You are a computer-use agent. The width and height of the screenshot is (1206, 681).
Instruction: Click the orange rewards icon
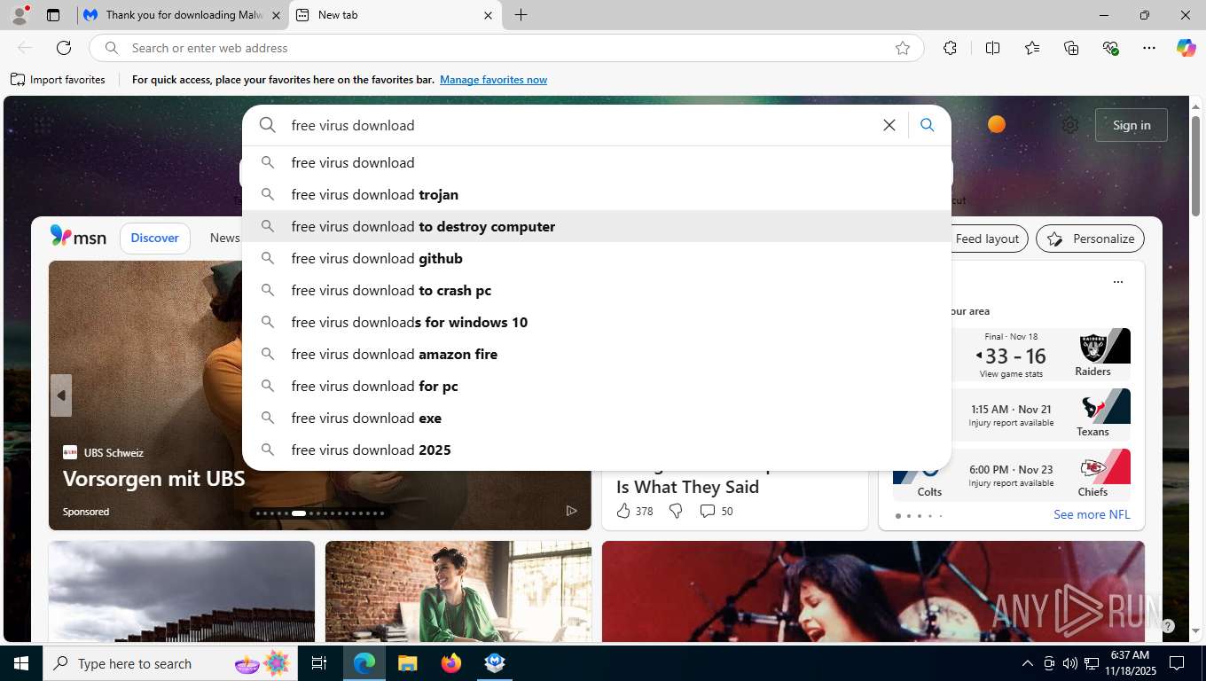click(x=997, y=124)
